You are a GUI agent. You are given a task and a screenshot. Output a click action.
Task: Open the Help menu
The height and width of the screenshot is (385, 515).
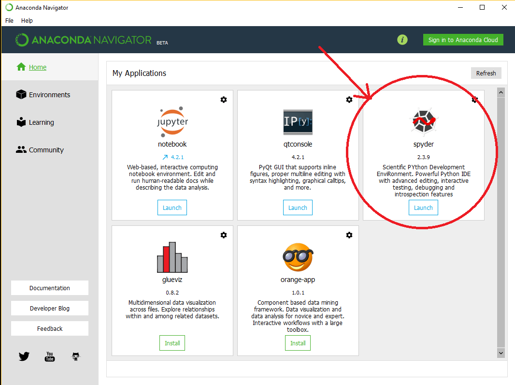tap(27, 20)
